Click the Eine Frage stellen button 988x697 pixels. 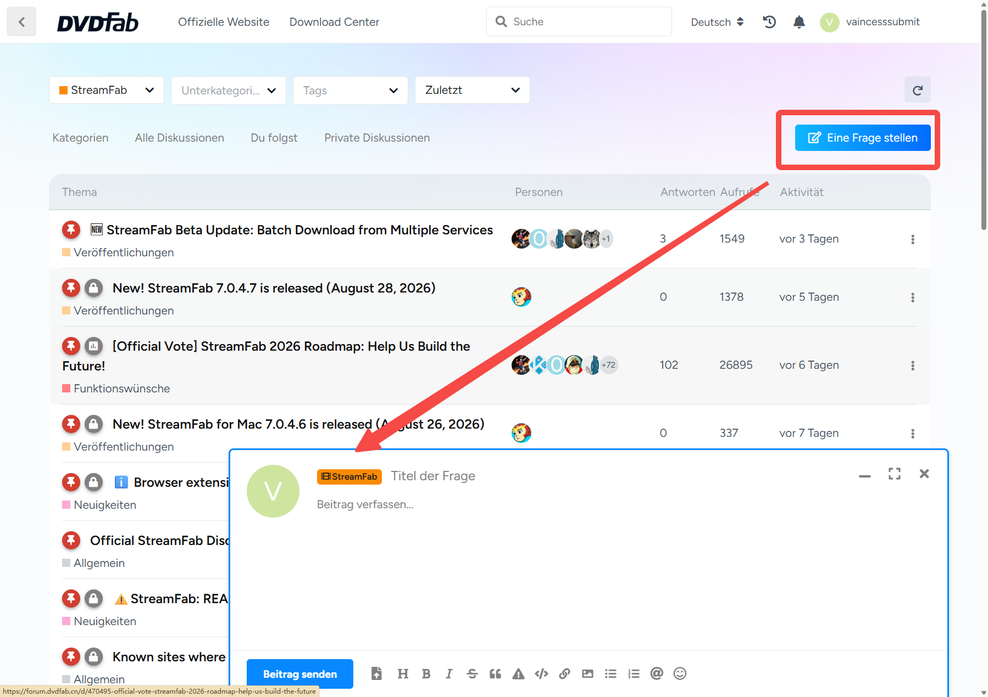tap(863, 138)
